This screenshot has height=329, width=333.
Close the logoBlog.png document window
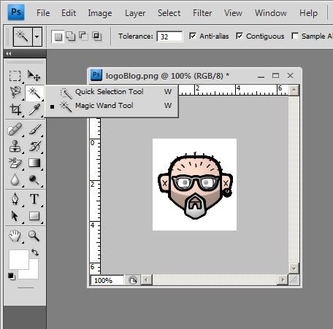[290, 76]
